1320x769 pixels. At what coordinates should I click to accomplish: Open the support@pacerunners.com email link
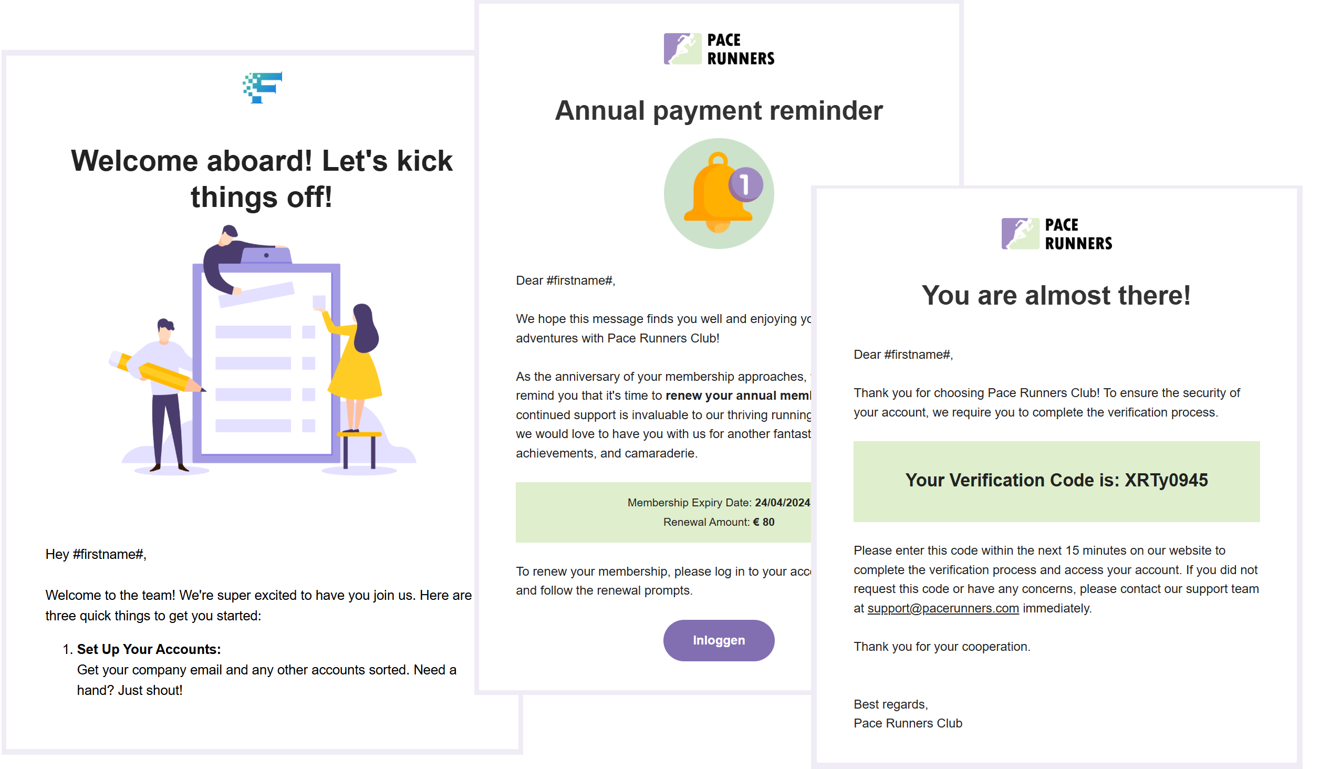943,608
